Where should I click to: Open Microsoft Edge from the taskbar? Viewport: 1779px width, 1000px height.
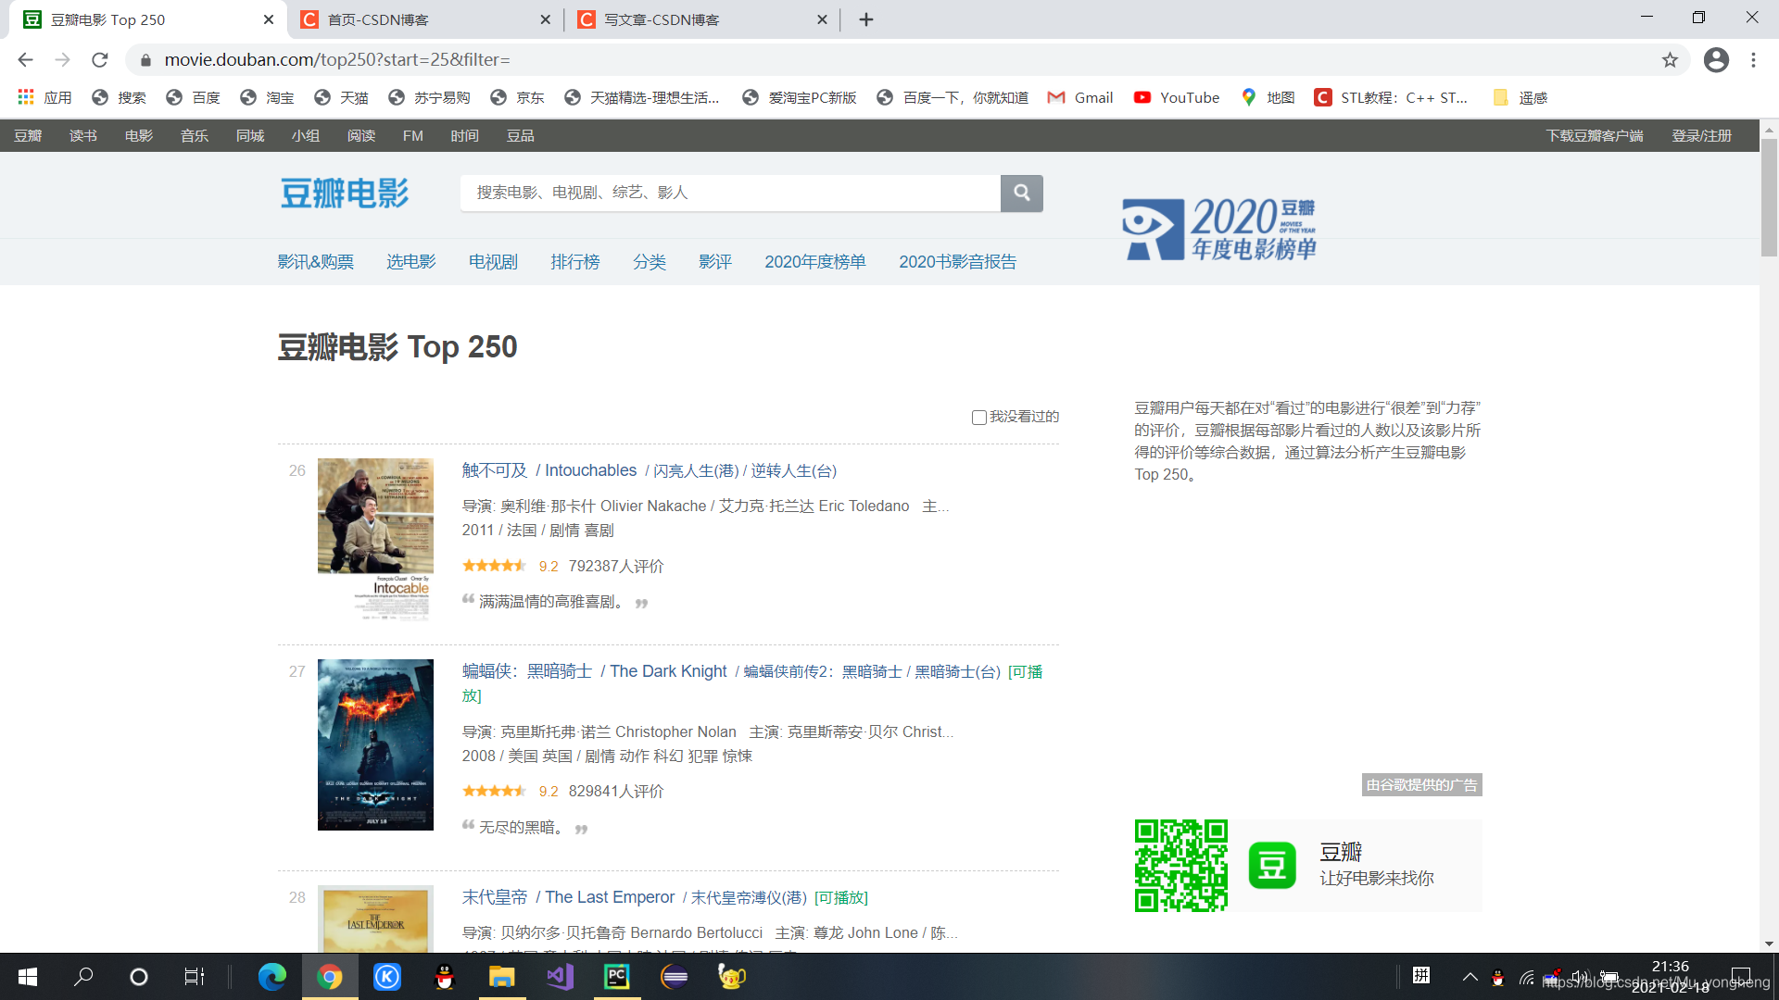(x=271, y=977)
